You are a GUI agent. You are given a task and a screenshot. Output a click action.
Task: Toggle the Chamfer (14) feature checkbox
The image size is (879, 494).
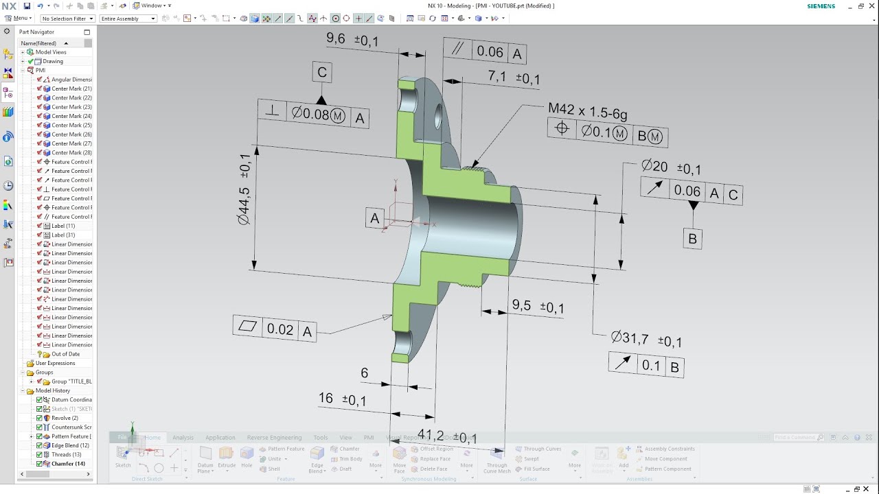tap(39, 464)
